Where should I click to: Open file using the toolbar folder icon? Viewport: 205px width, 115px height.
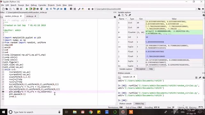(7, 9)
